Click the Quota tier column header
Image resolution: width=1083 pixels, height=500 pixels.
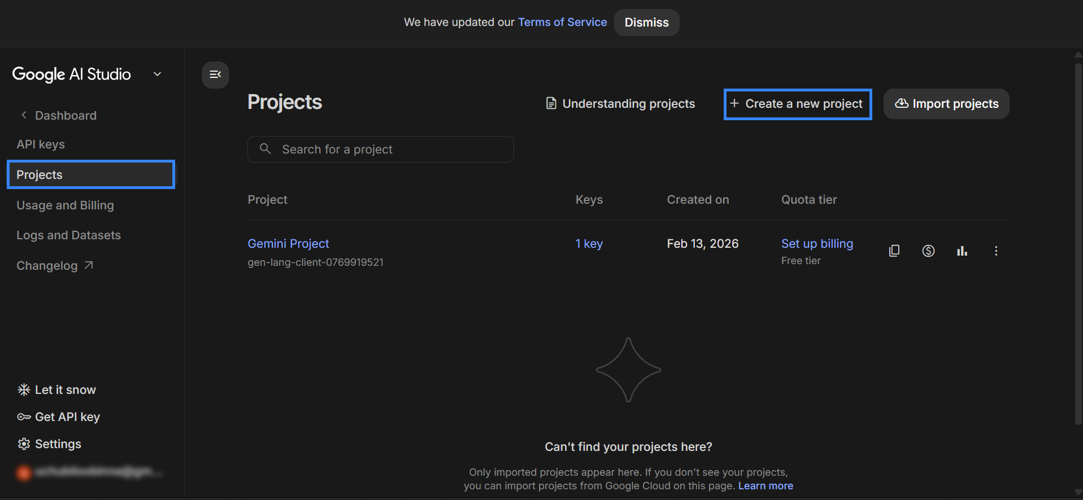click(x=809, y=200)
